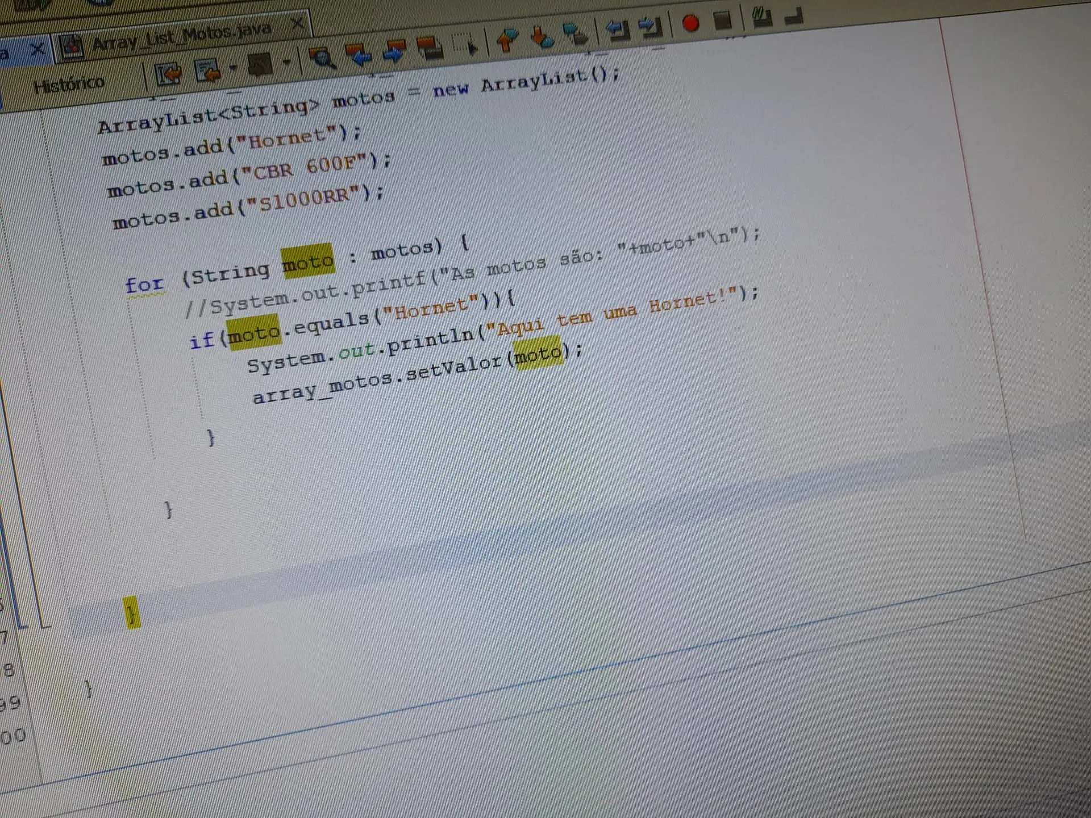
Task: Toggle rectangular selection mode
Action: tap(464, 44)
